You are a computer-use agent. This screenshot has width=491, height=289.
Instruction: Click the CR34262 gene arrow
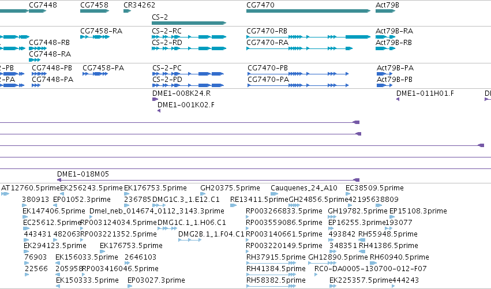pos(127,11)
